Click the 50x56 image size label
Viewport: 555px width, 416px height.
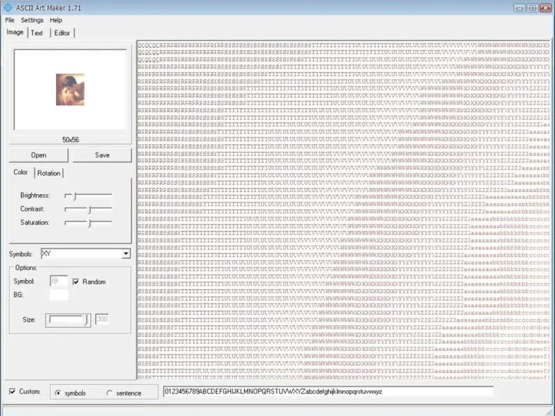click(x=71, y=140)
